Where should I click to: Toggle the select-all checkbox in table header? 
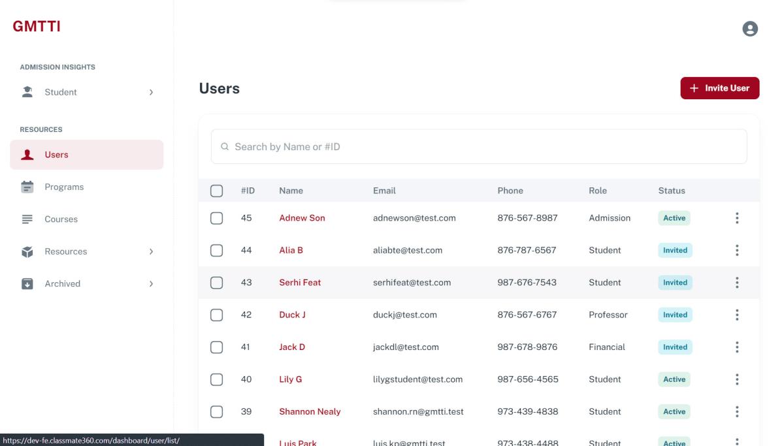pos(217,191)
